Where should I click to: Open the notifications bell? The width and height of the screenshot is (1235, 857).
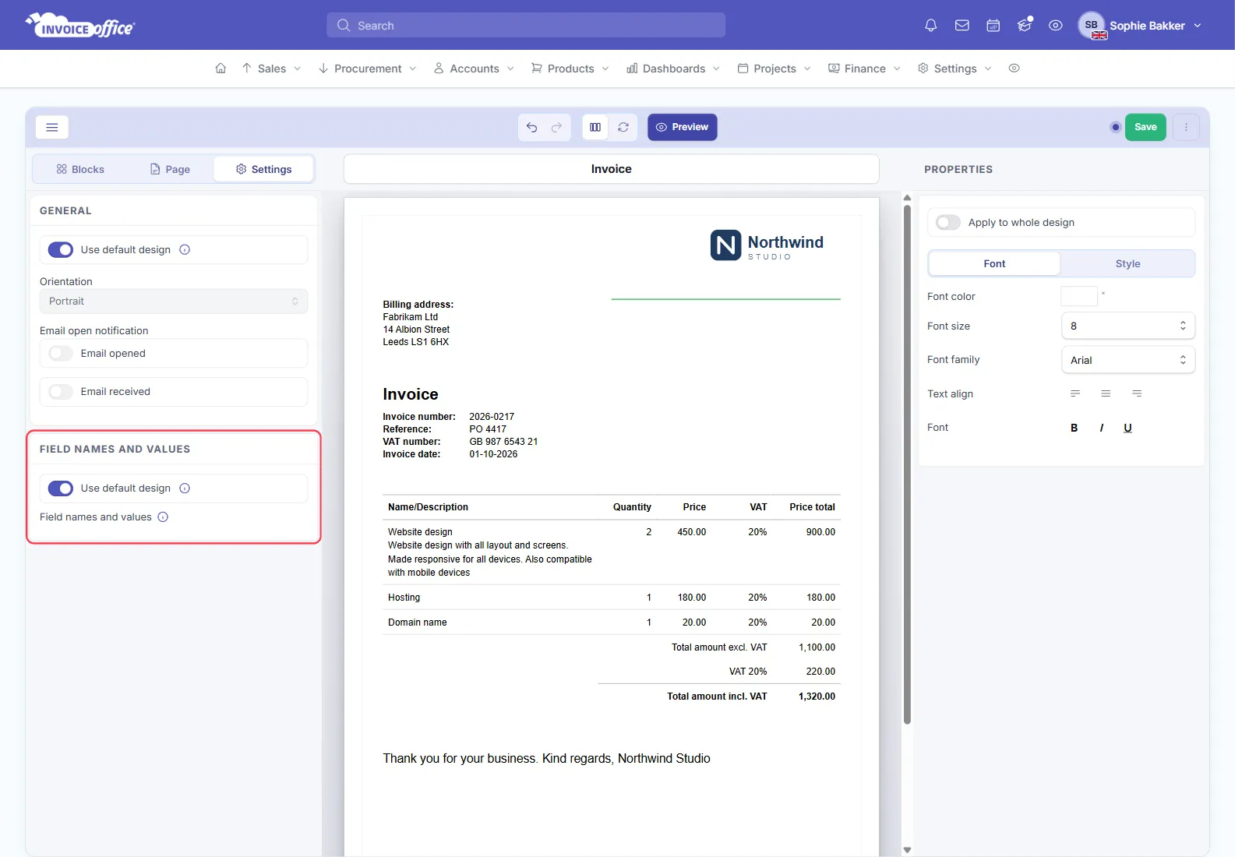click(x=930, y=26)
